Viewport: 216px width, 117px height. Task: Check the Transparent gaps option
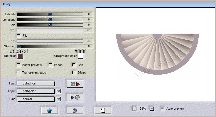19,73
